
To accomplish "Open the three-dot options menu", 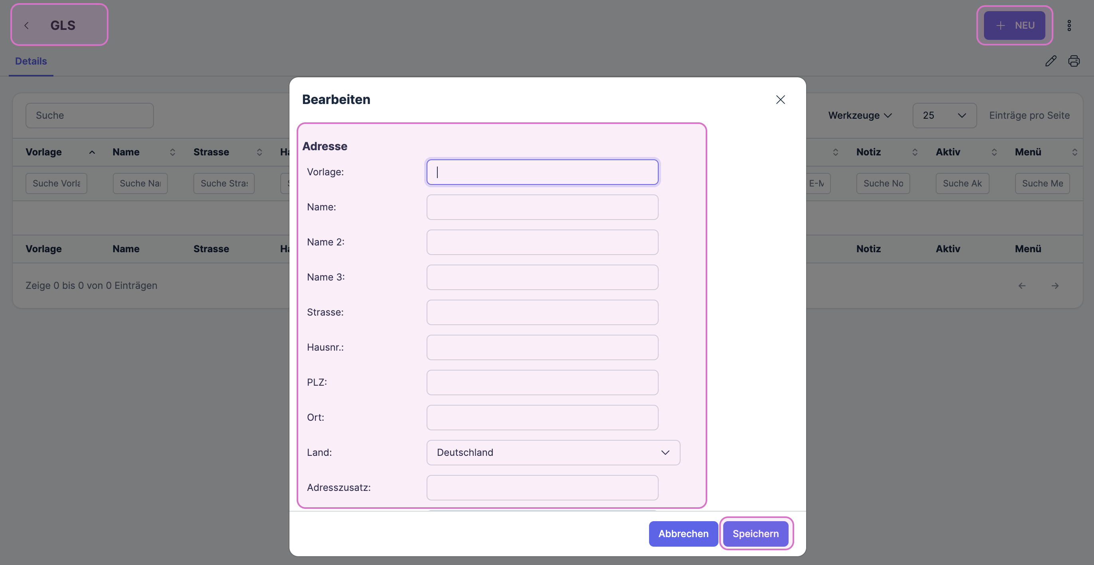I will (x=1069, y=26).
